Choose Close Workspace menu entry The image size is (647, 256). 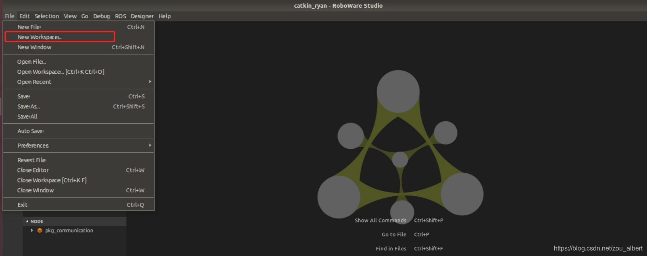[79, 180]
